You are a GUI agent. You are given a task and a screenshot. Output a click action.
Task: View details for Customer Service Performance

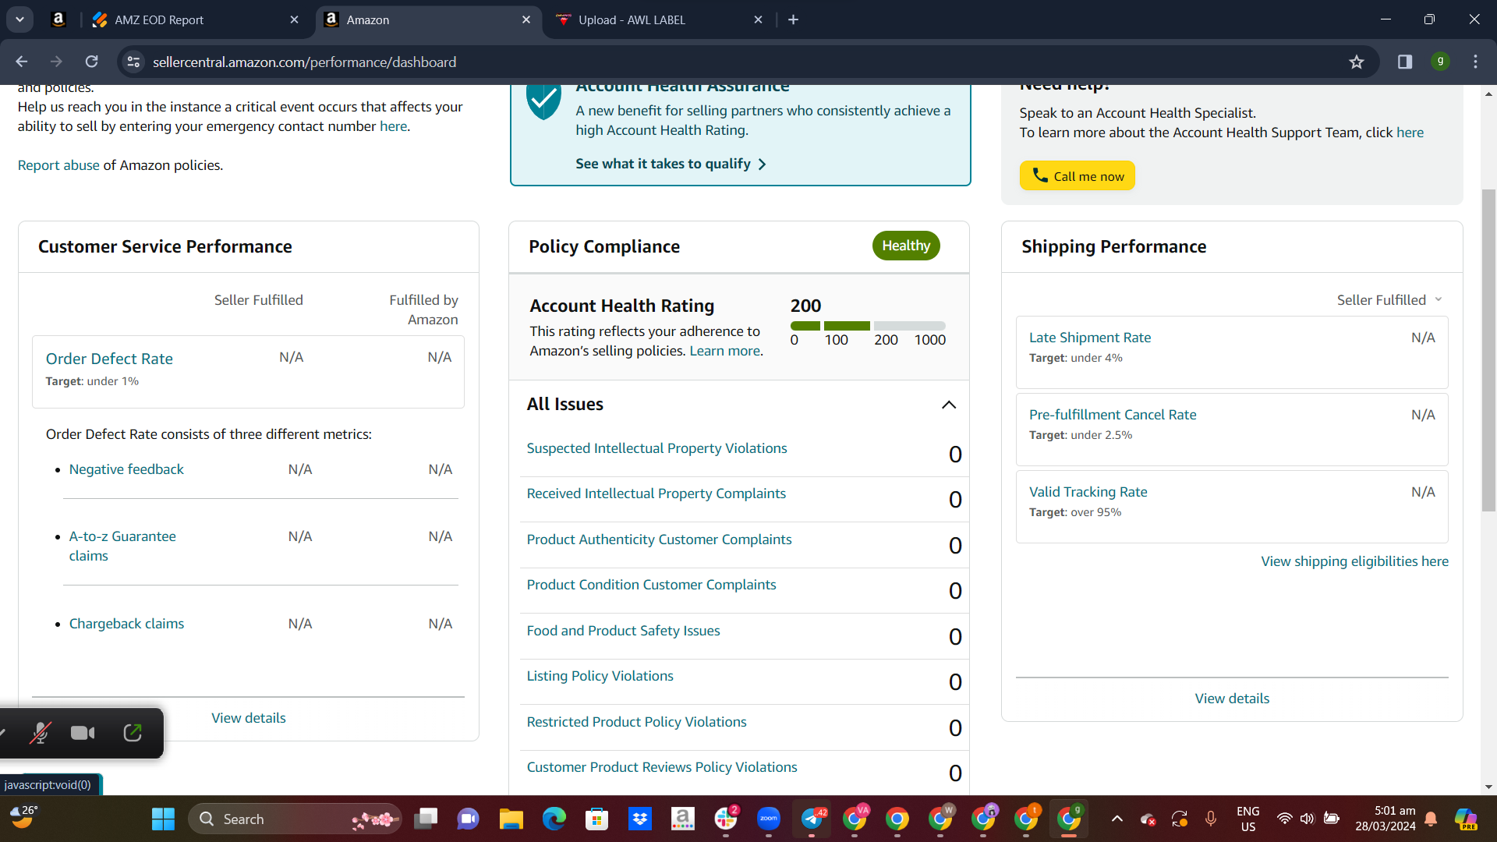(249, 718)
